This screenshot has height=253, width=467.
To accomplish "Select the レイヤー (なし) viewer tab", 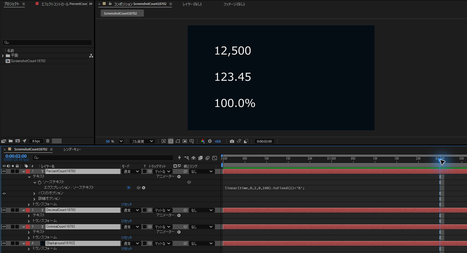I will pos(192,4).
